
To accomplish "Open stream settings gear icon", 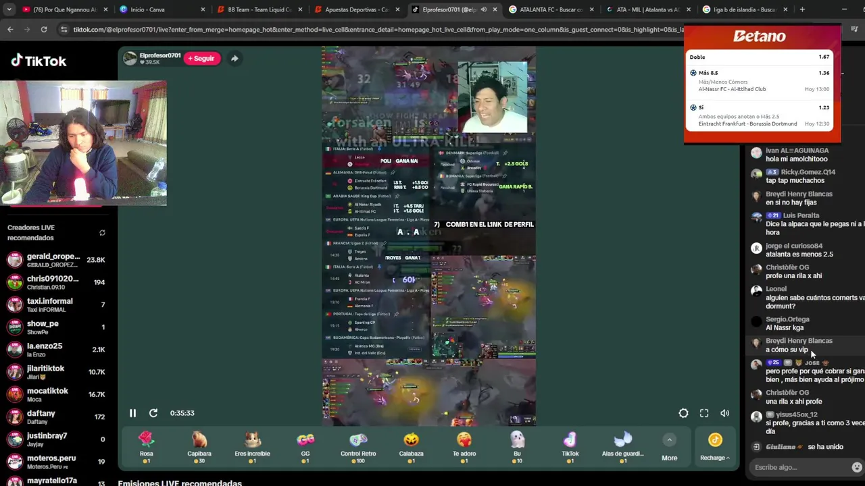I will [x=683, y=413].
